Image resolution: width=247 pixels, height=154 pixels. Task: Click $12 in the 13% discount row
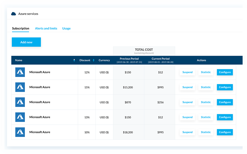[x=160, y=117]
